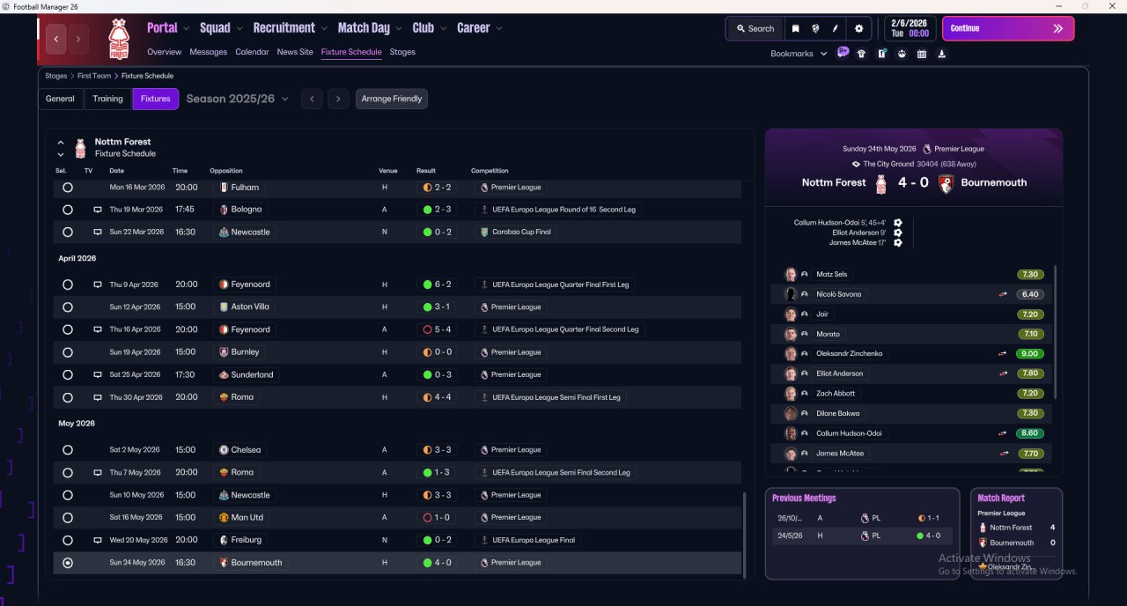Image resolution: width=1127 pixels, height=606 pixels.
Task: Open the chat messages icon with 9+ badge
Action: pyautogui.click(x=843, y=53)
